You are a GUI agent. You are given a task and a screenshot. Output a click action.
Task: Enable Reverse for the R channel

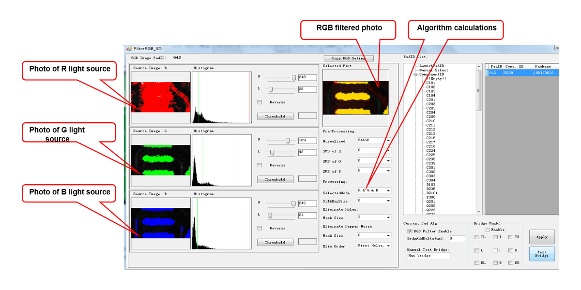[x=260, y=102]
